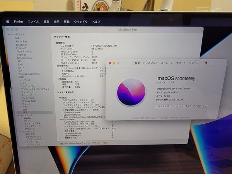The width and height of the screenshot is (232, 174).
Task: Select ボリューム in the sidebar
Action: click(30, 129)
